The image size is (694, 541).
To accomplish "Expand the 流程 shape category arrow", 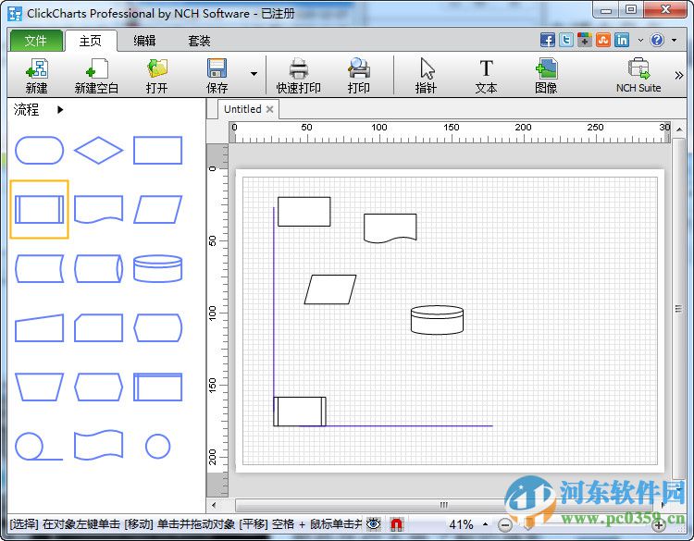I will (60, 110).
